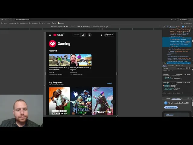
Task: Toggle drawer dock position icon
Action: point(188,98)
